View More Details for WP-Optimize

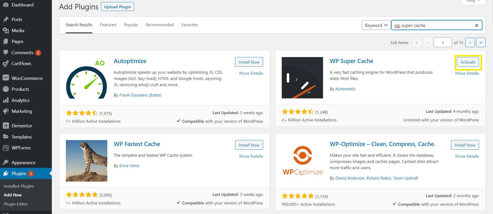pos(467,156)
